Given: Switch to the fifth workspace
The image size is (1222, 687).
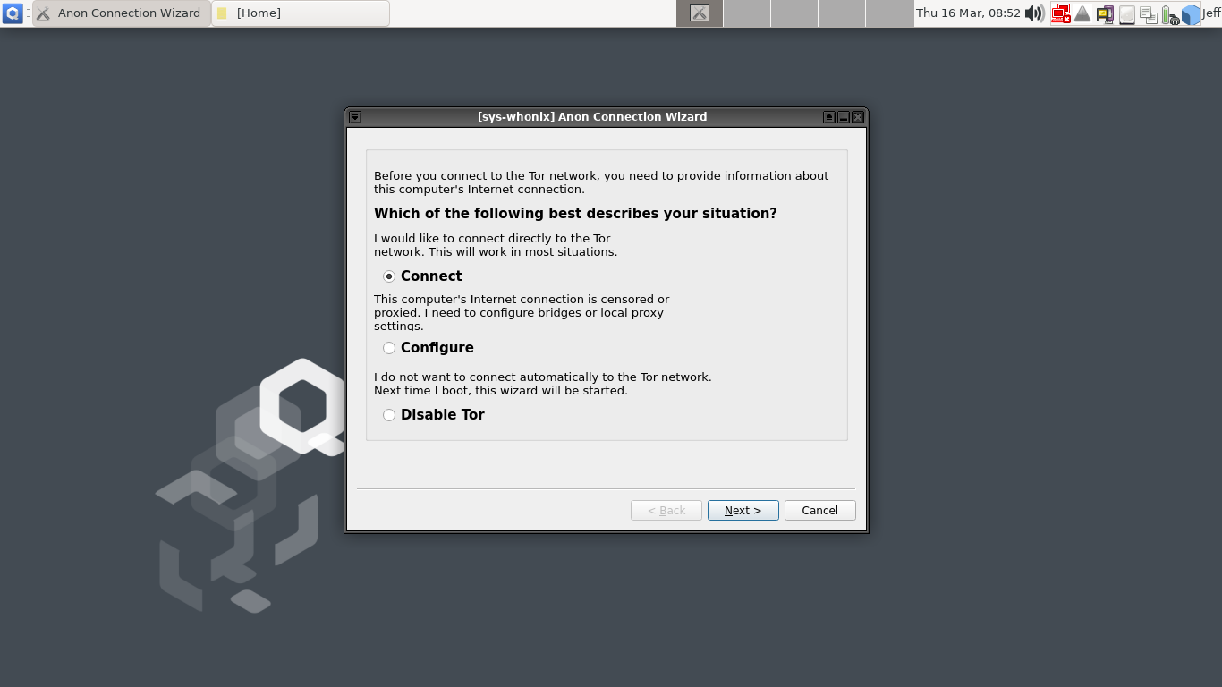Looking at the screenshot, I should click(889, 13).
